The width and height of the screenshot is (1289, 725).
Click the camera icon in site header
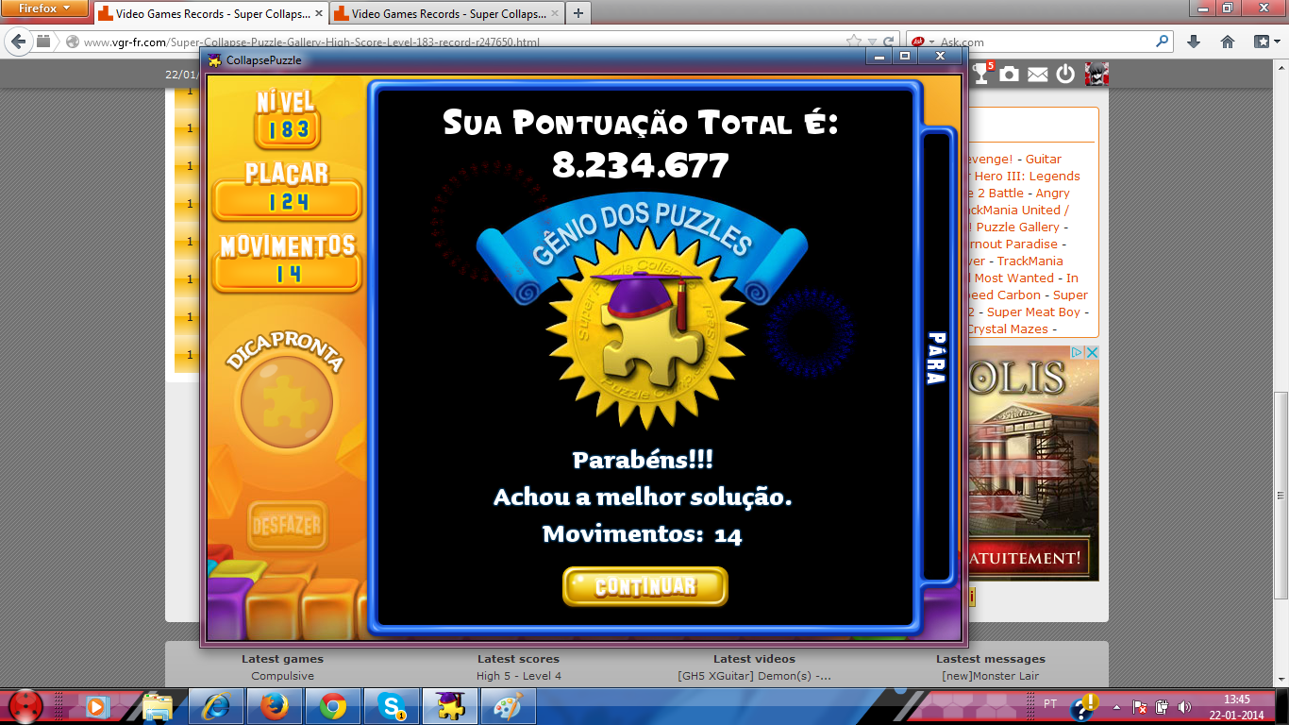coord(1010,74)
